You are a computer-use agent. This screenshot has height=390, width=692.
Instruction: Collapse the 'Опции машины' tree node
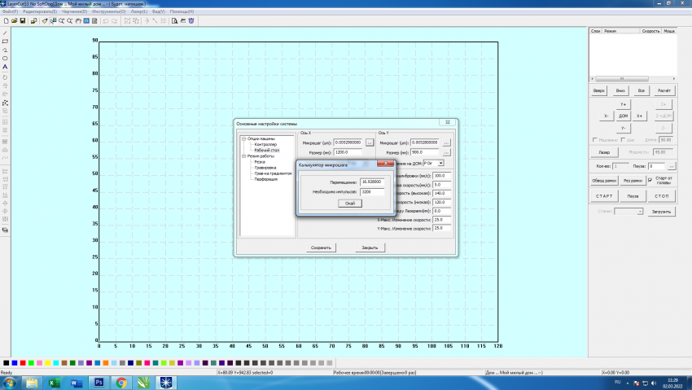[x=243, y=138]
